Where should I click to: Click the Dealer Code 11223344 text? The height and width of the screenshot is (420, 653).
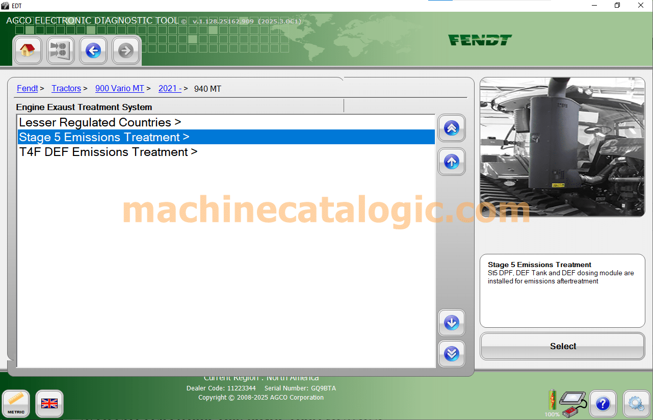coord(221,388)
